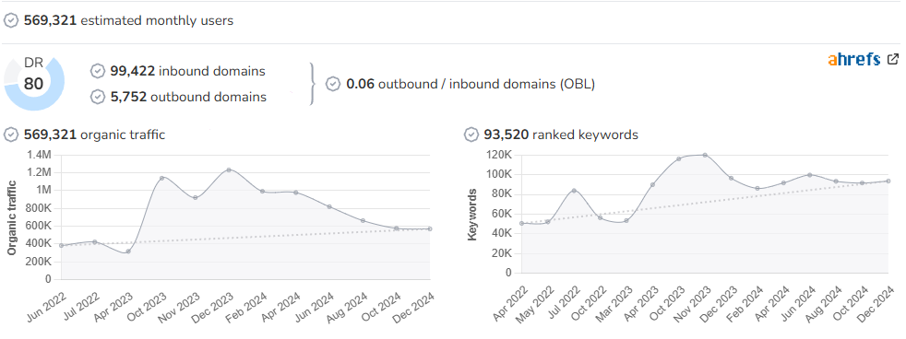Click check icon beside outbound / inbound OBL

(x=333, y=84)
